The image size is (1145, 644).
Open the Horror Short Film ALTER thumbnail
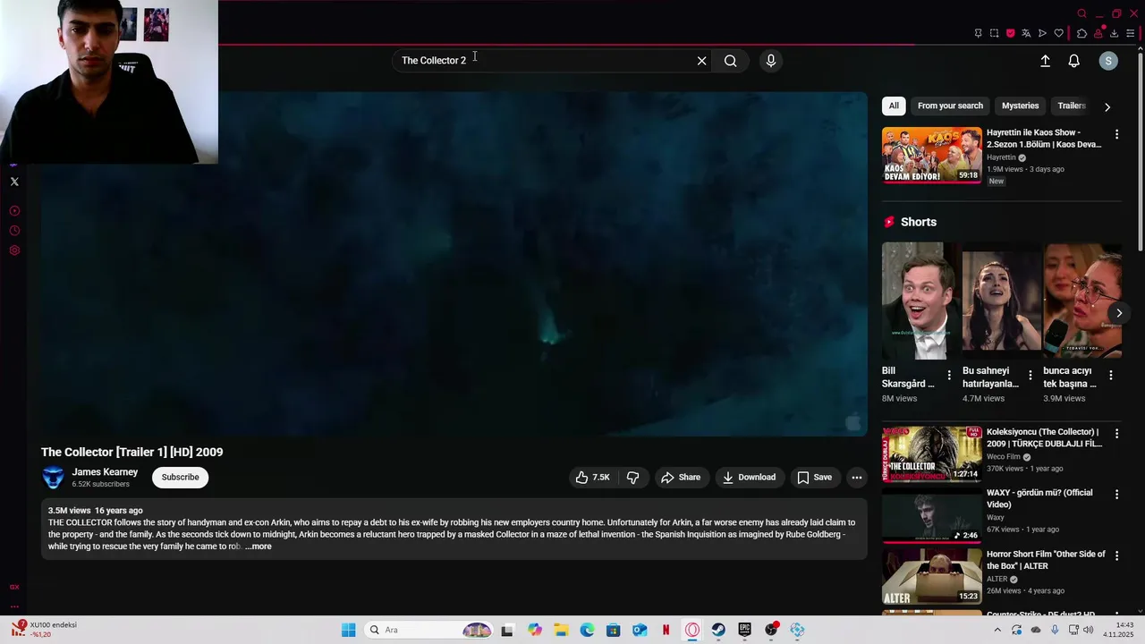[931, 576]
